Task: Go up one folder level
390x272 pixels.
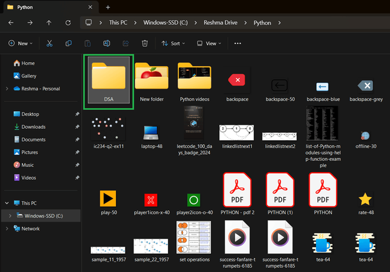Action: 49,22
